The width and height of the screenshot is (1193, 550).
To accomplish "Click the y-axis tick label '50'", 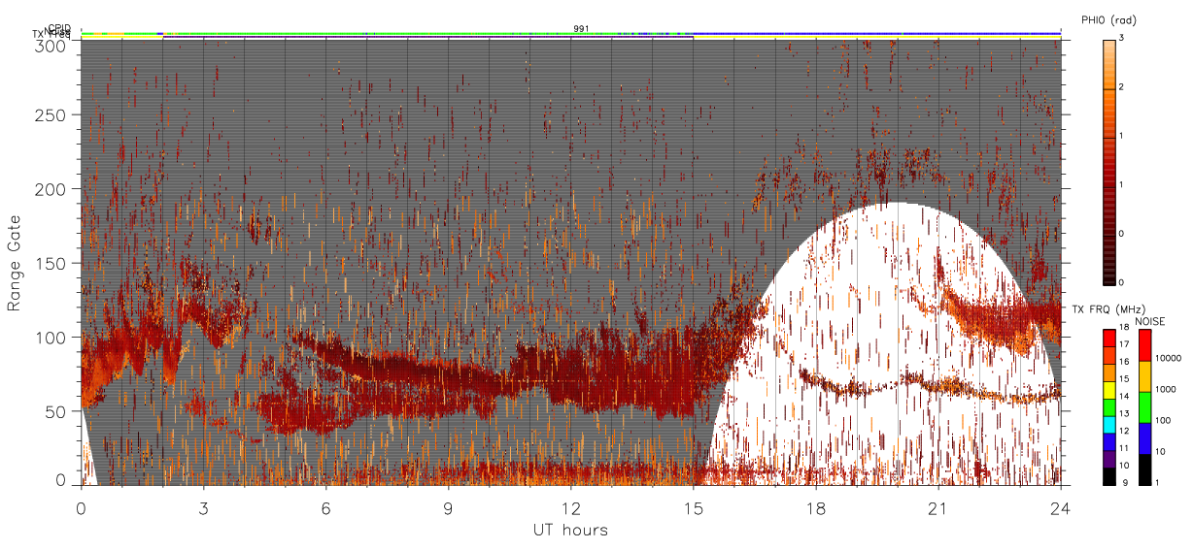I will pos(57,411).
